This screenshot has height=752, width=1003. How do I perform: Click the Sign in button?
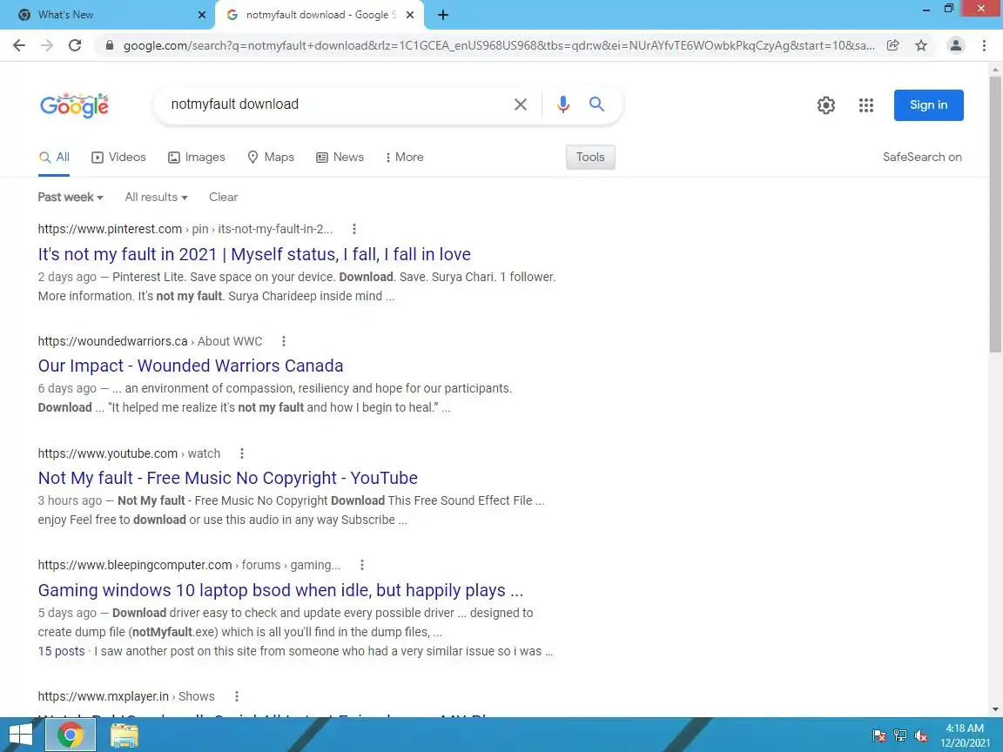tap(929, 104)
